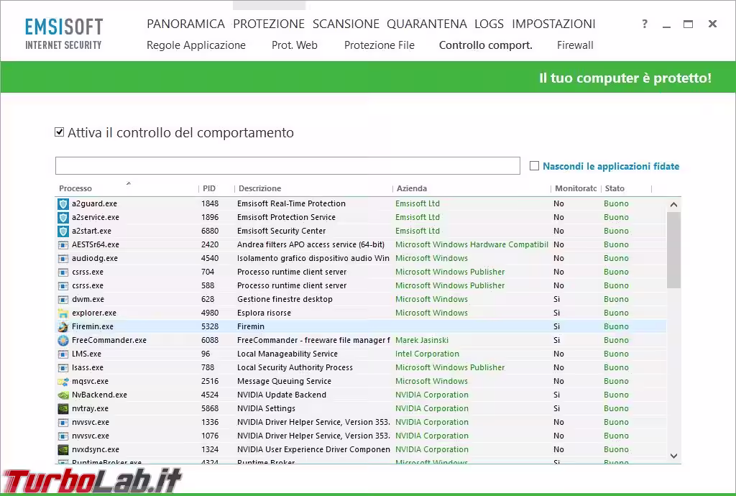This screenshot has height=496, width=736.
Task: Click the nvxdsync.exe NVIDIA icon
Action: tap(63, 449)
